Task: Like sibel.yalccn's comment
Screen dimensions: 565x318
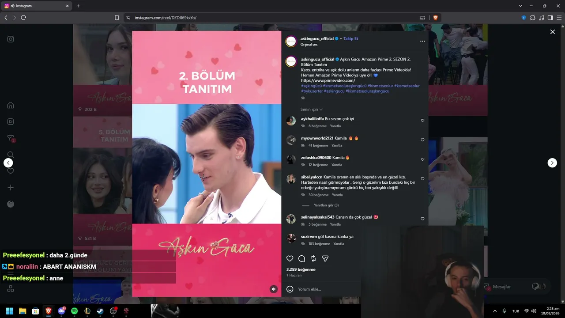Action: pos(422,178)
